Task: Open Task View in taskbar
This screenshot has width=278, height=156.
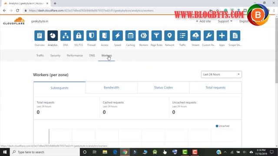Action: (x=95, y=152)
